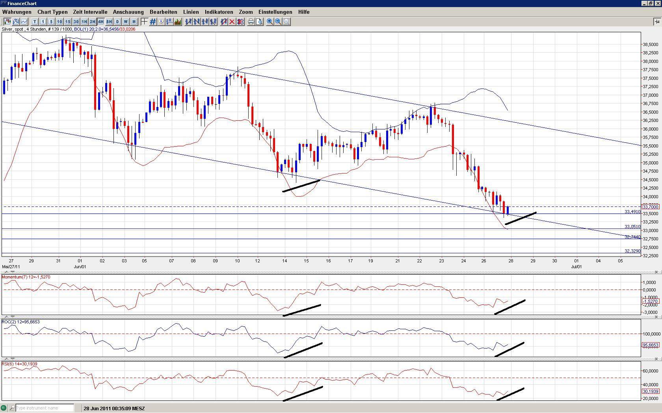This screenshot has height=413, width=662.
Task: Select the falling trend line tool
Action: (x=197, y=22)
